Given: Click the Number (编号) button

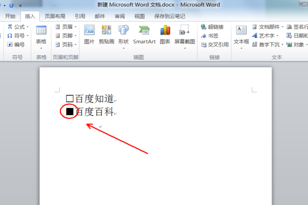Looking at the screenshot, I should 16,45.
